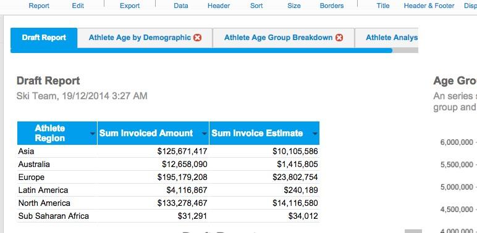Close the Athlete Age by Demographic tab
Image resolution: width=477 pixels, height=233 pixels.
coord(198,38)
